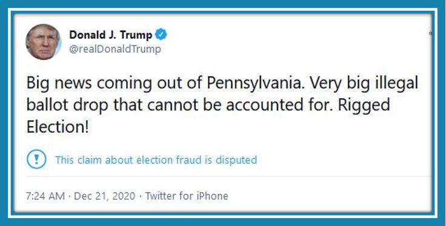The width and height of the screenshot is (446, 226).
Task: Click the 7:24 AM timestamp
Action: point(45,196)
